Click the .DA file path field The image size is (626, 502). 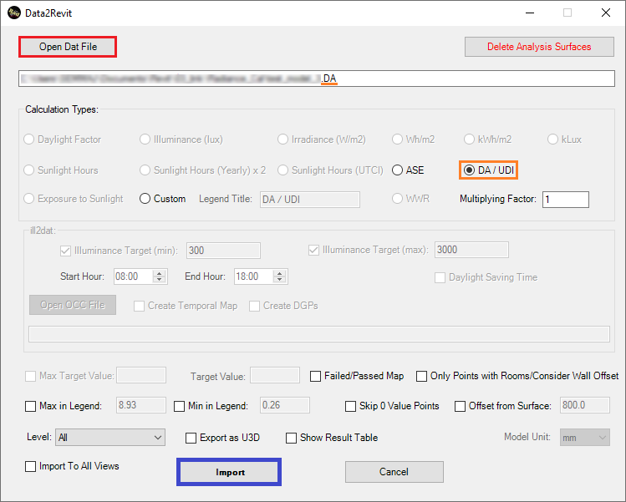point(317,79)
